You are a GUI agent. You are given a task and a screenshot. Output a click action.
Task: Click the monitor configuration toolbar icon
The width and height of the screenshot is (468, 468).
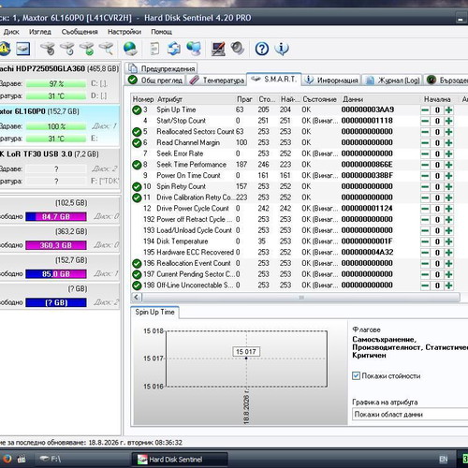218,49
